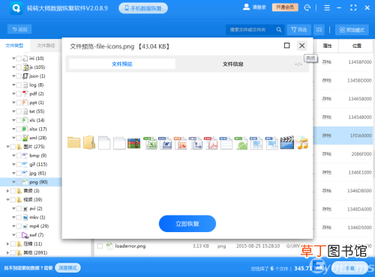Open the VIP membership button
The height and width of the screenshot is (277, 375).
285,7
